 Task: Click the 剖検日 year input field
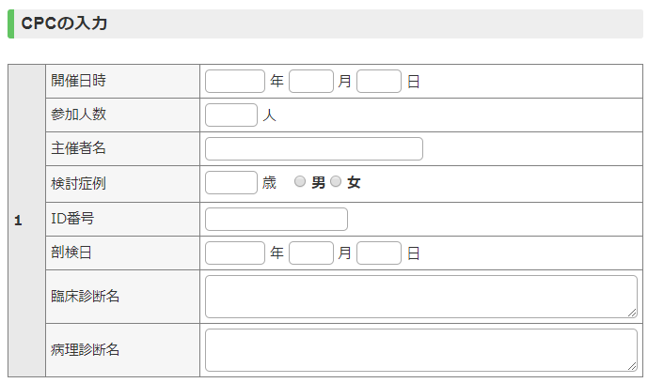[235, 253]
